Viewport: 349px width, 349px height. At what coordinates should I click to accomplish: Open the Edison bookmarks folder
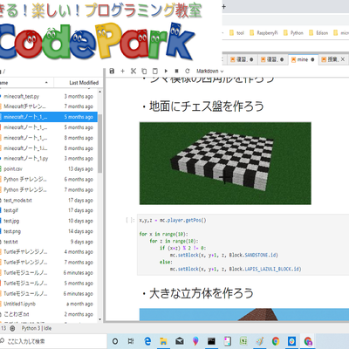click(318, 33)
